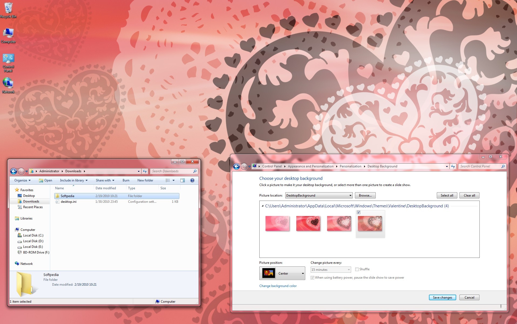Screen dimensions: 517x324
Task: Click Burn in the Explorer toolbar
Action: click(126, 180)
